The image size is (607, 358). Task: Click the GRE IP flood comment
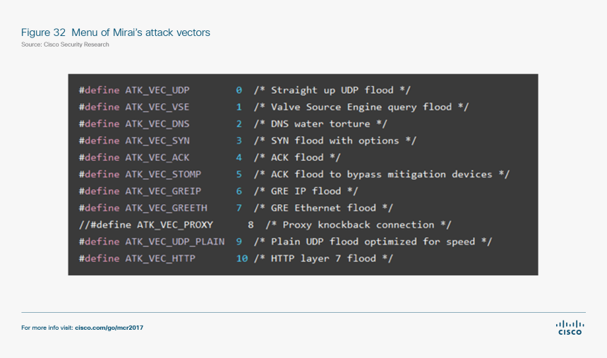(x=306, y=191)
